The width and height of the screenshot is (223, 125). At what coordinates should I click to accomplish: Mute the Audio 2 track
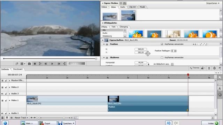[2, 94]
